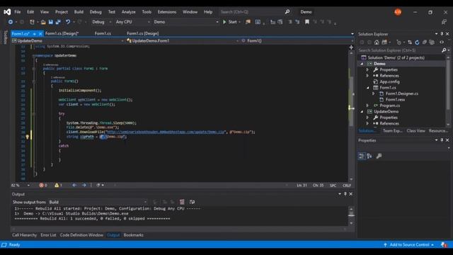453x255 pixels.
Task: Click the Save file toolbar icon
Action: tap(51, 22)
